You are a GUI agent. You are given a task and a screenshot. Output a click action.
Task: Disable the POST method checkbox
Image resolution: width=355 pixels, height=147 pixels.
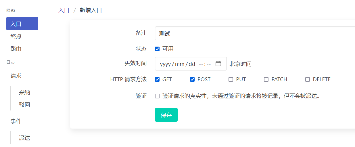click(x=192, y=79)
